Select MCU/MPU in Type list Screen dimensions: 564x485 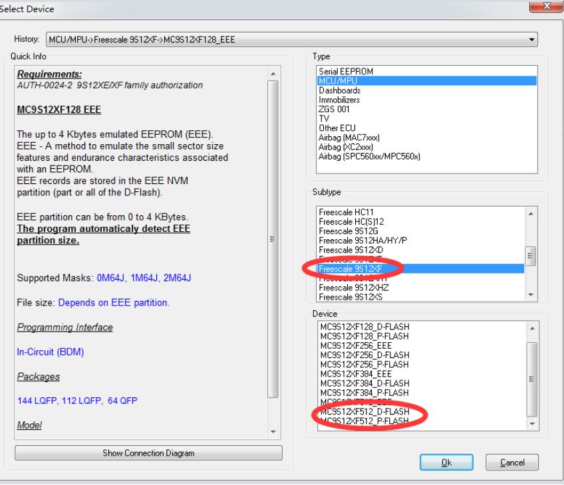tap(427, 81)
